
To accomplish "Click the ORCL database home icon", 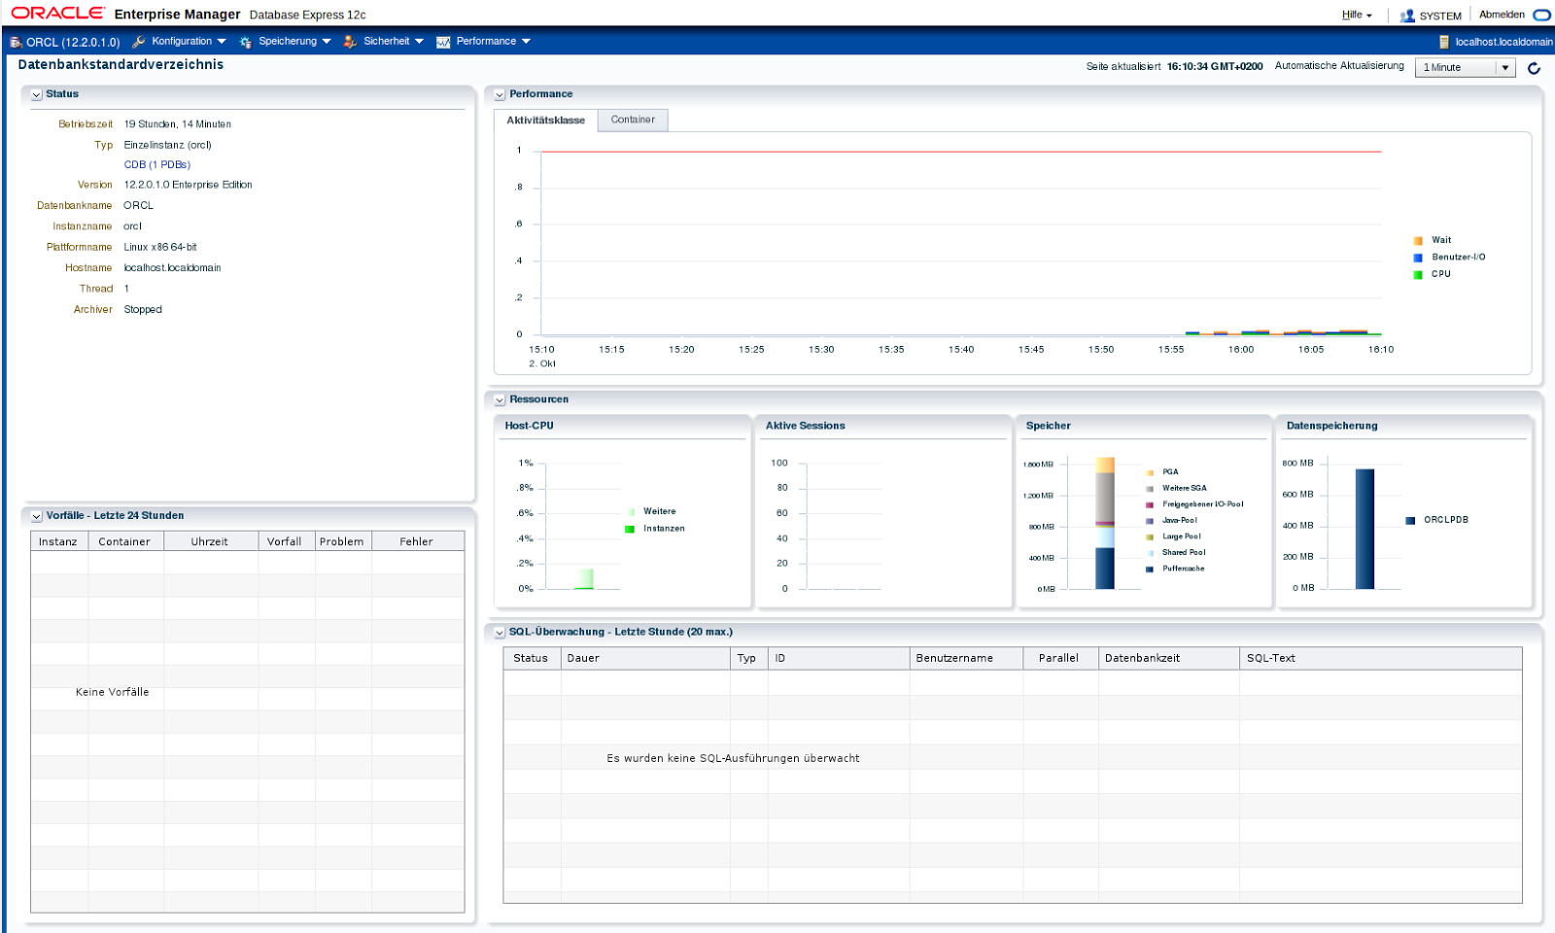I will pos(15,41).
